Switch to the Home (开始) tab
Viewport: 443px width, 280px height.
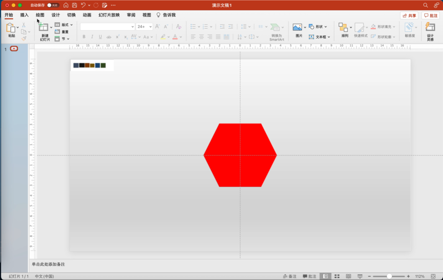coord(9,15)
